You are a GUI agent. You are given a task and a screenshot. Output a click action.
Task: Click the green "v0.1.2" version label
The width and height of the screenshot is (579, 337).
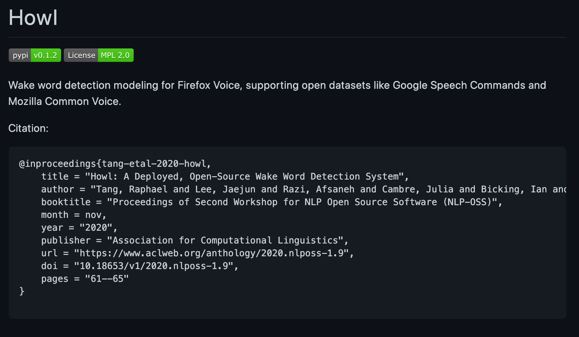(45, 55)
